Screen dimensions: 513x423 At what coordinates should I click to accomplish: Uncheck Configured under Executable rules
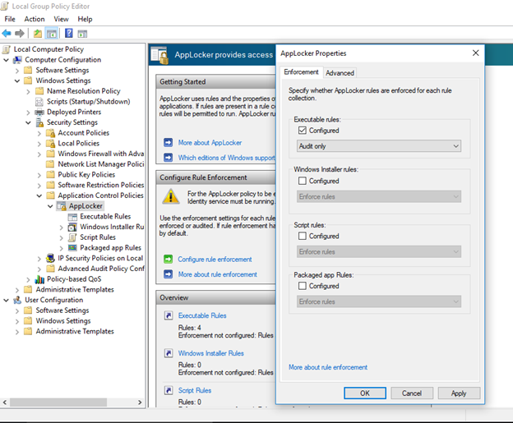pos(303,131)
